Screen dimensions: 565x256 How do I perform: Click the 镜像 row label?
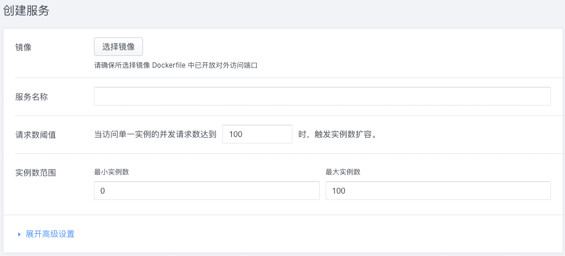click(23, 47)
